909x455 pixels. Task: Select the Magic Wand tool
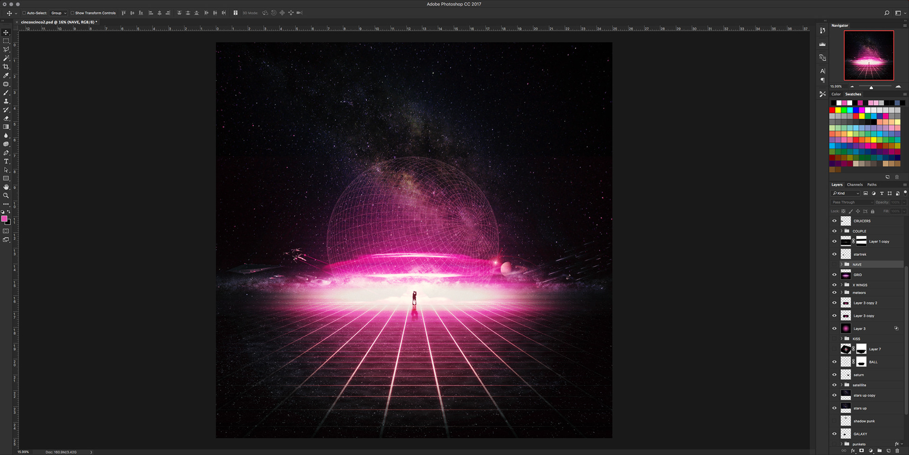(6, 58)
